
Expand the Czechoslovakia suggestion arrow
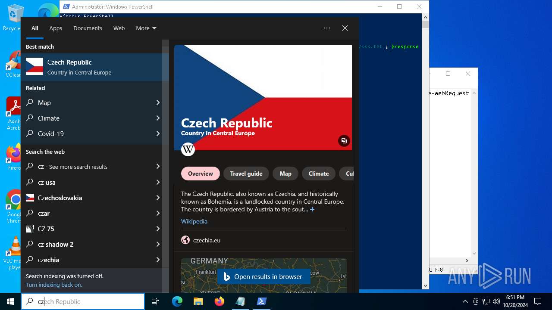coord(158,198)
